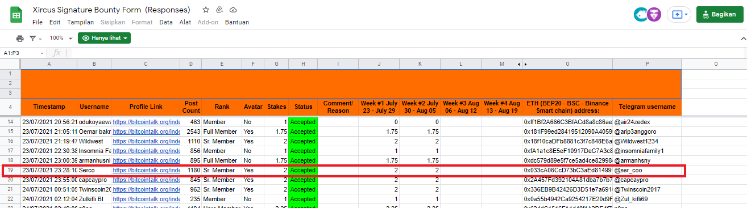The image size is (747, 208).
Task: Open the Alat menu
Action: [185, 22]
